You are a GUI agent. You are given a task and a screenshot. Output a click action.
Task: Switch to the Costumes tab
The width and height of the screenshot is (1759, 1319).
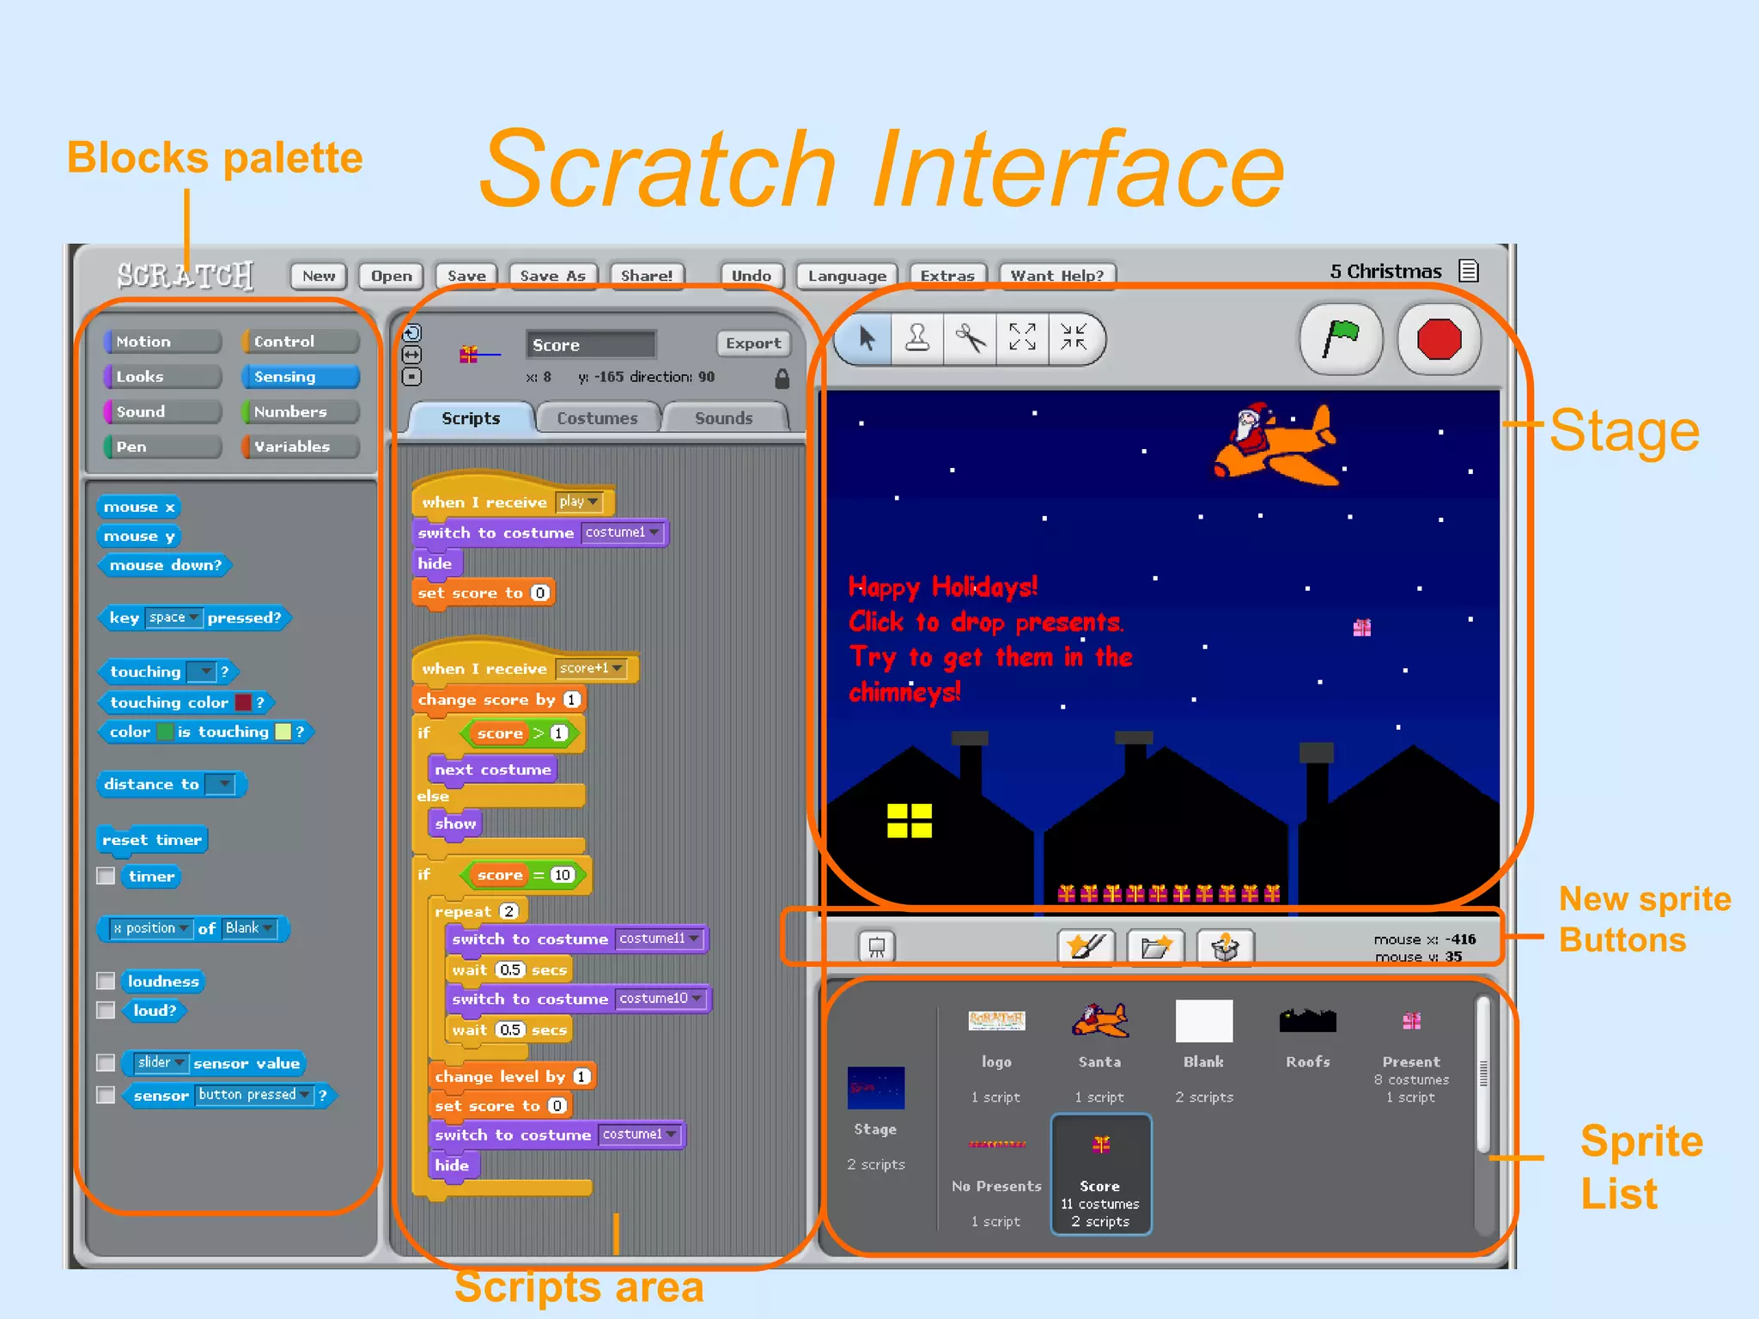click(597, 418)
